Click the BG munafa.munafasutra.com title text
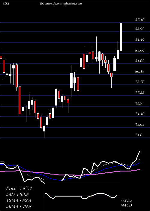 [61, 4]
